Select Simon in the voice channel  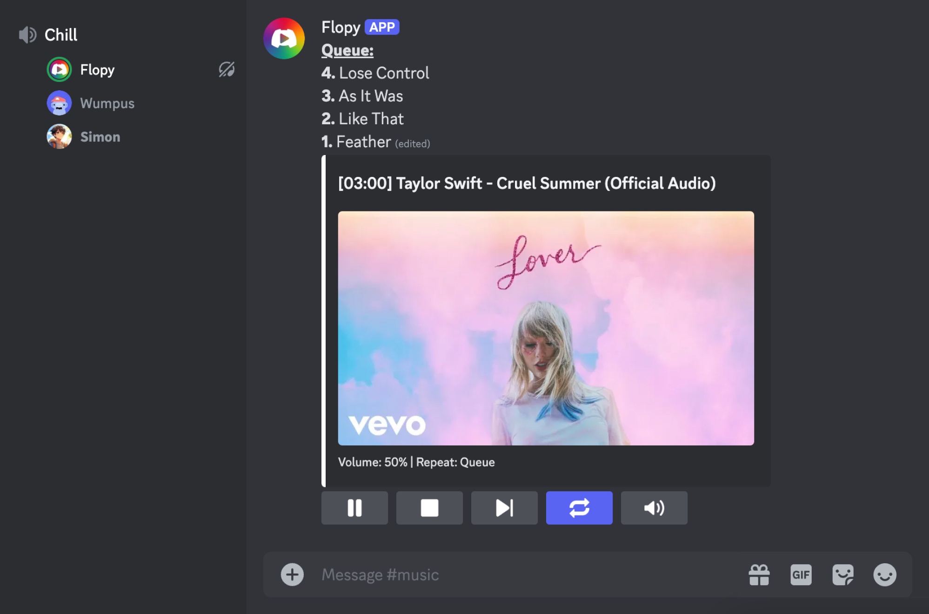tap(100, 137)
